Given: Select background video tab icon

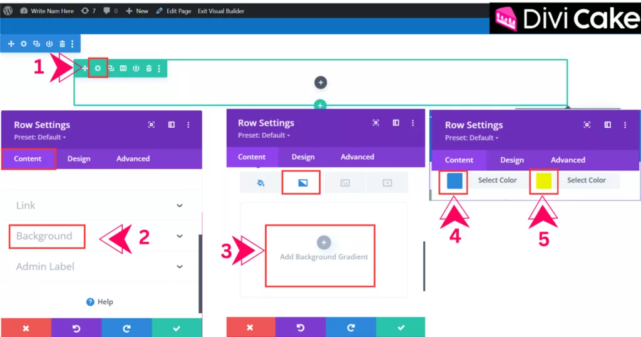Looking at the screenshot, I should click(387, 182).
